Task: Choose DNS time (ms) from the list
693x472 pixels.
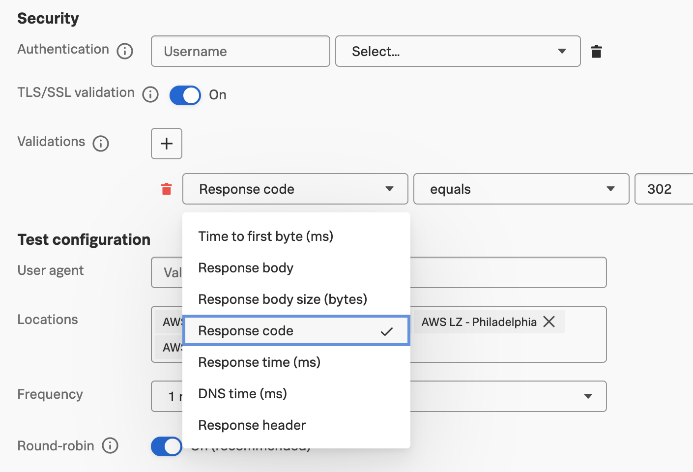Action: 242,393
